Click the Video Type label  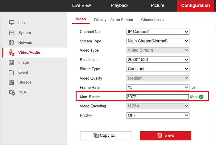(x=89, y=50)
